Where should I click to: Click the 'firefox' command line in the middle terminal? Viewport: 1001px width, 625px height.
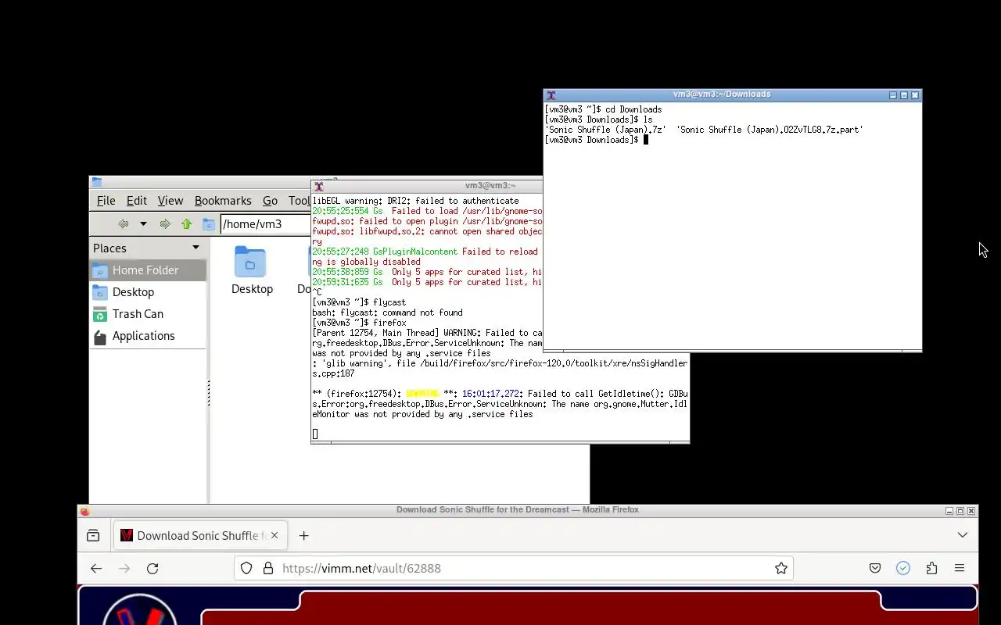[359, 323]
